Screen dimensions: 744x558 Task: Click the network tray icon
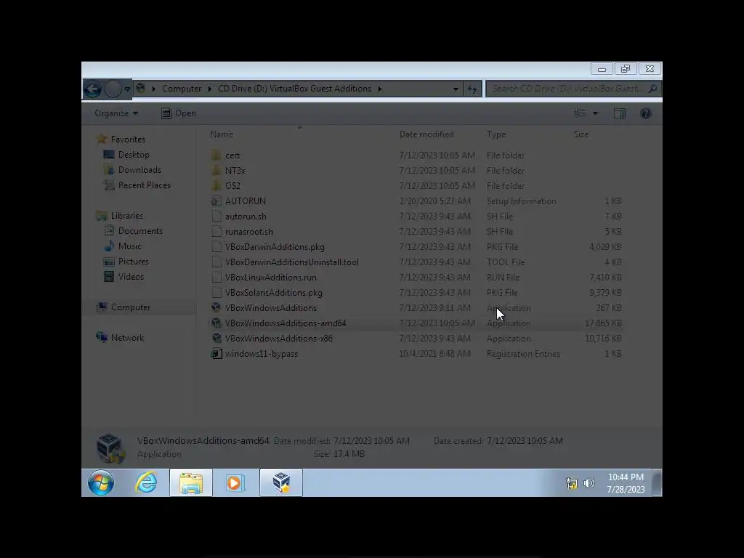572,483
